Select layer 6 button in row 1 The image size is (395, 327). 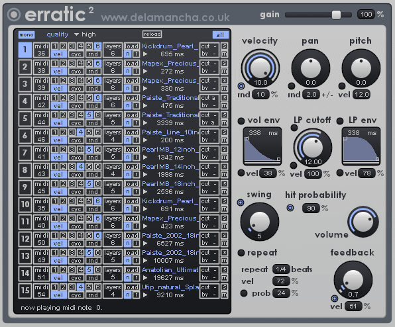(x=97, y=46)
